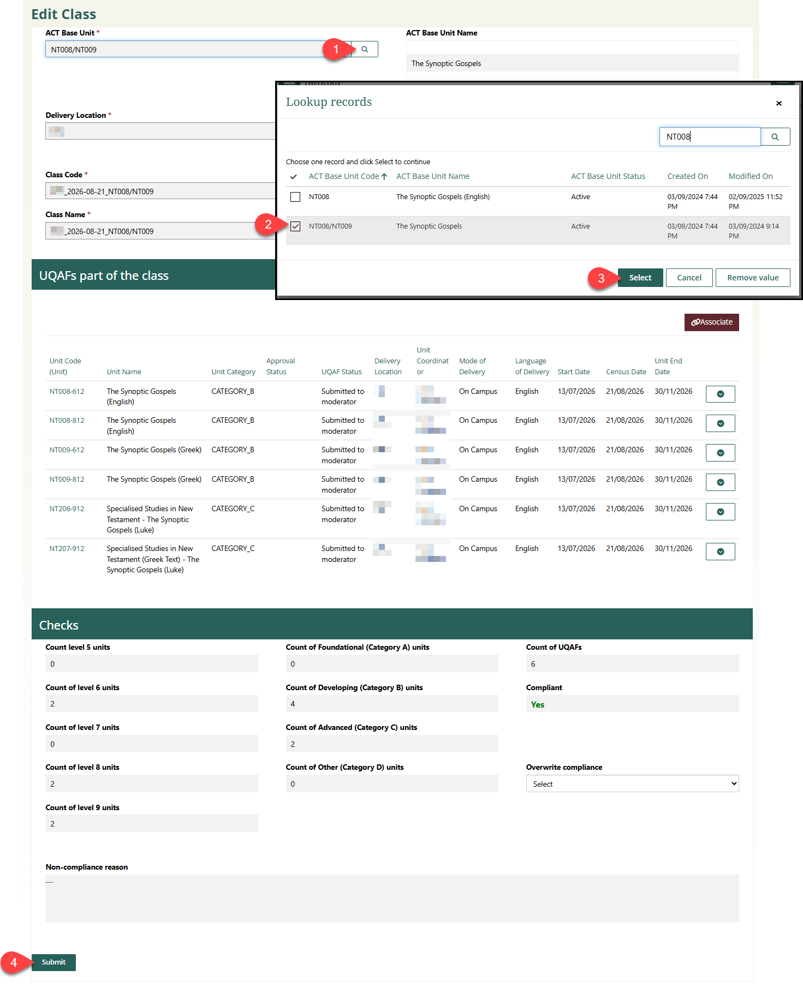Close the Lookup records dialog

pyautogui.click(x=779, y=103)
